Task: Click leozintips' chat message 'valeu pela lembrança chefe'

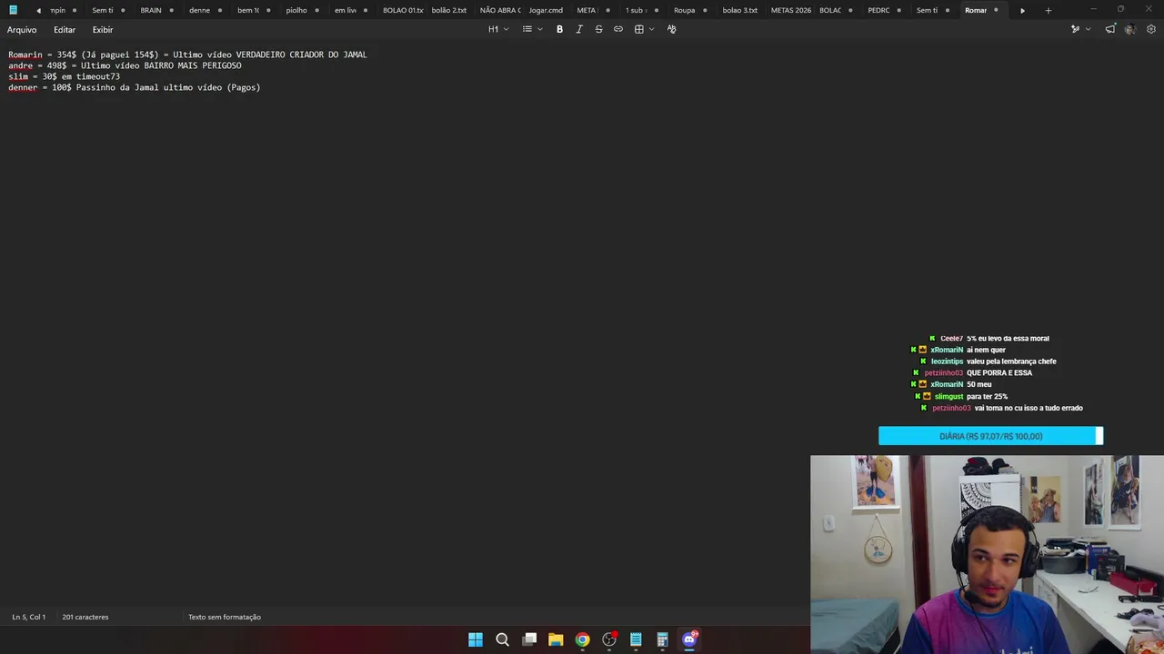Action: 1011,362
